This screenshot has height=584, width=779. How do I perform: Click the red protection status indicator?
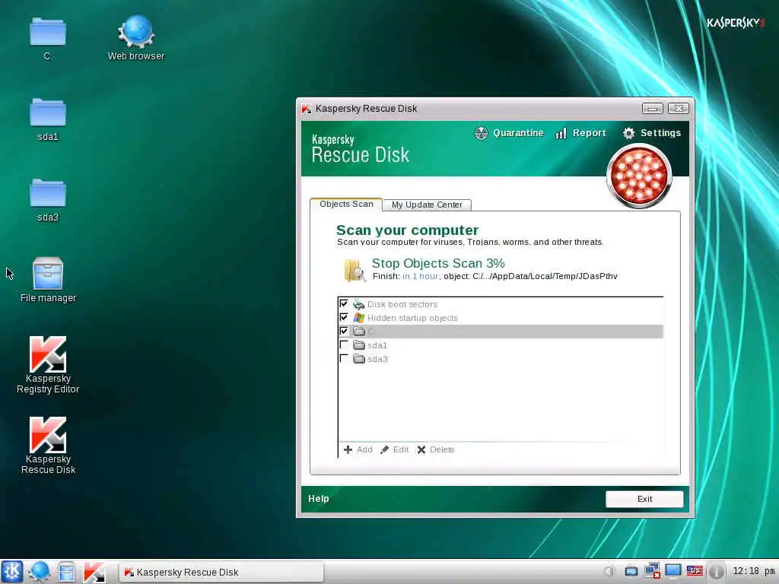[639, 176]
